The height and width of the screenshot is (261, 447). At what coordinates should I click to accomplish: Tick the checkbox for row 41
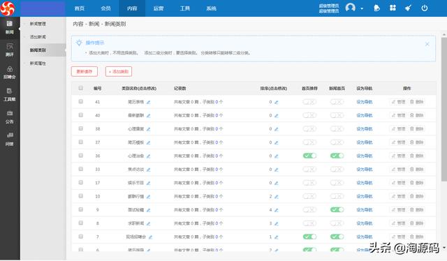point(81,101)
